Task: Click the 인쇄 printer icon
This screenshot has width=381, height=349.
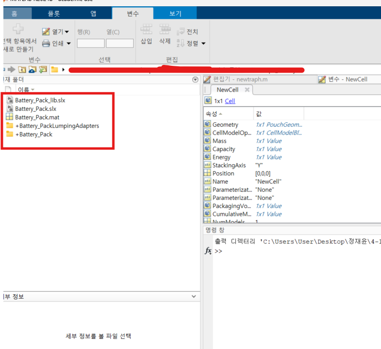Action: (x=46, y=43)
